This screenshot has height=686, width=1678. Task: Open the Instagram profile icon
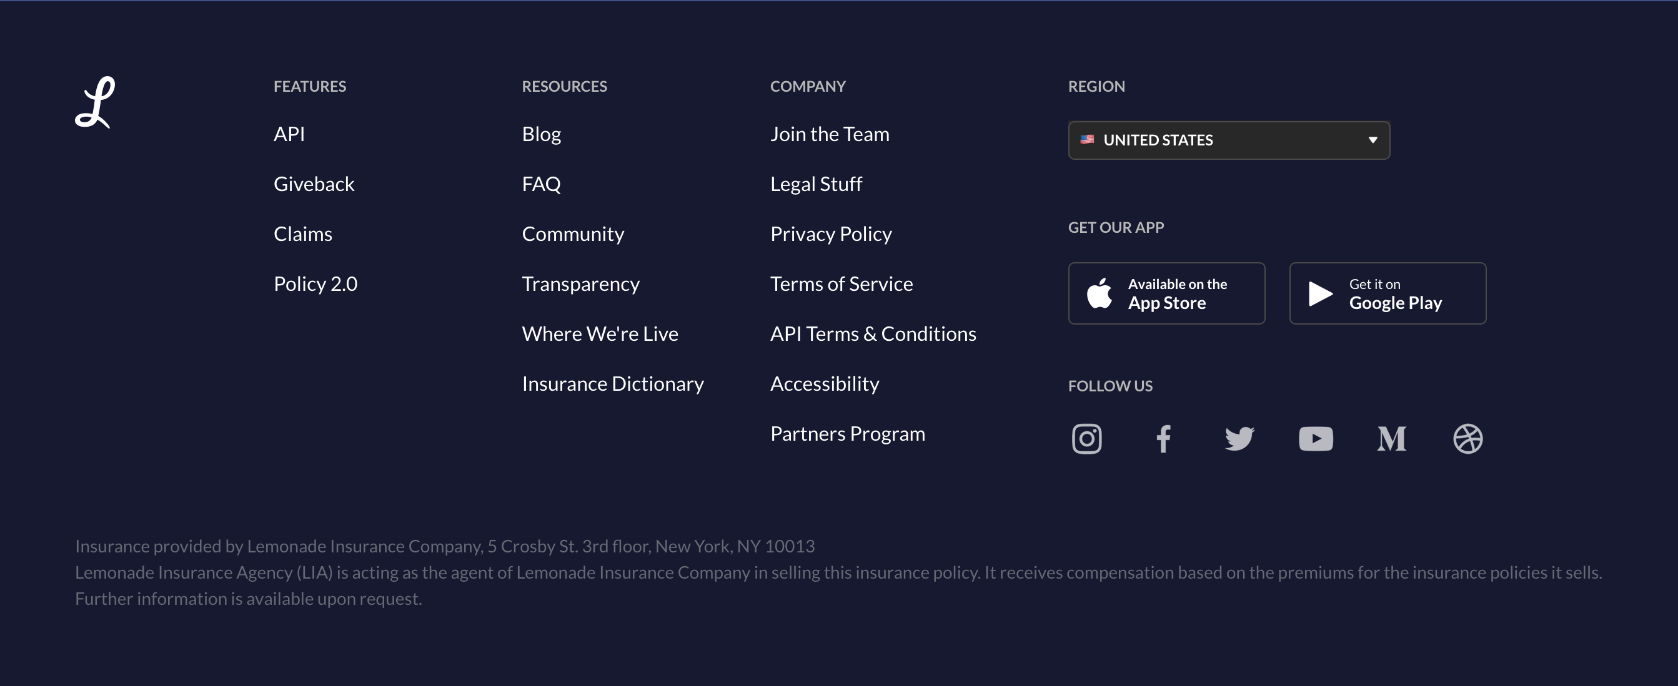(1086, 439)
